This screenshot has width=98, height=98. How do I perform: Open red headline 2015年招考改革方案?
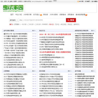point(63,34)
